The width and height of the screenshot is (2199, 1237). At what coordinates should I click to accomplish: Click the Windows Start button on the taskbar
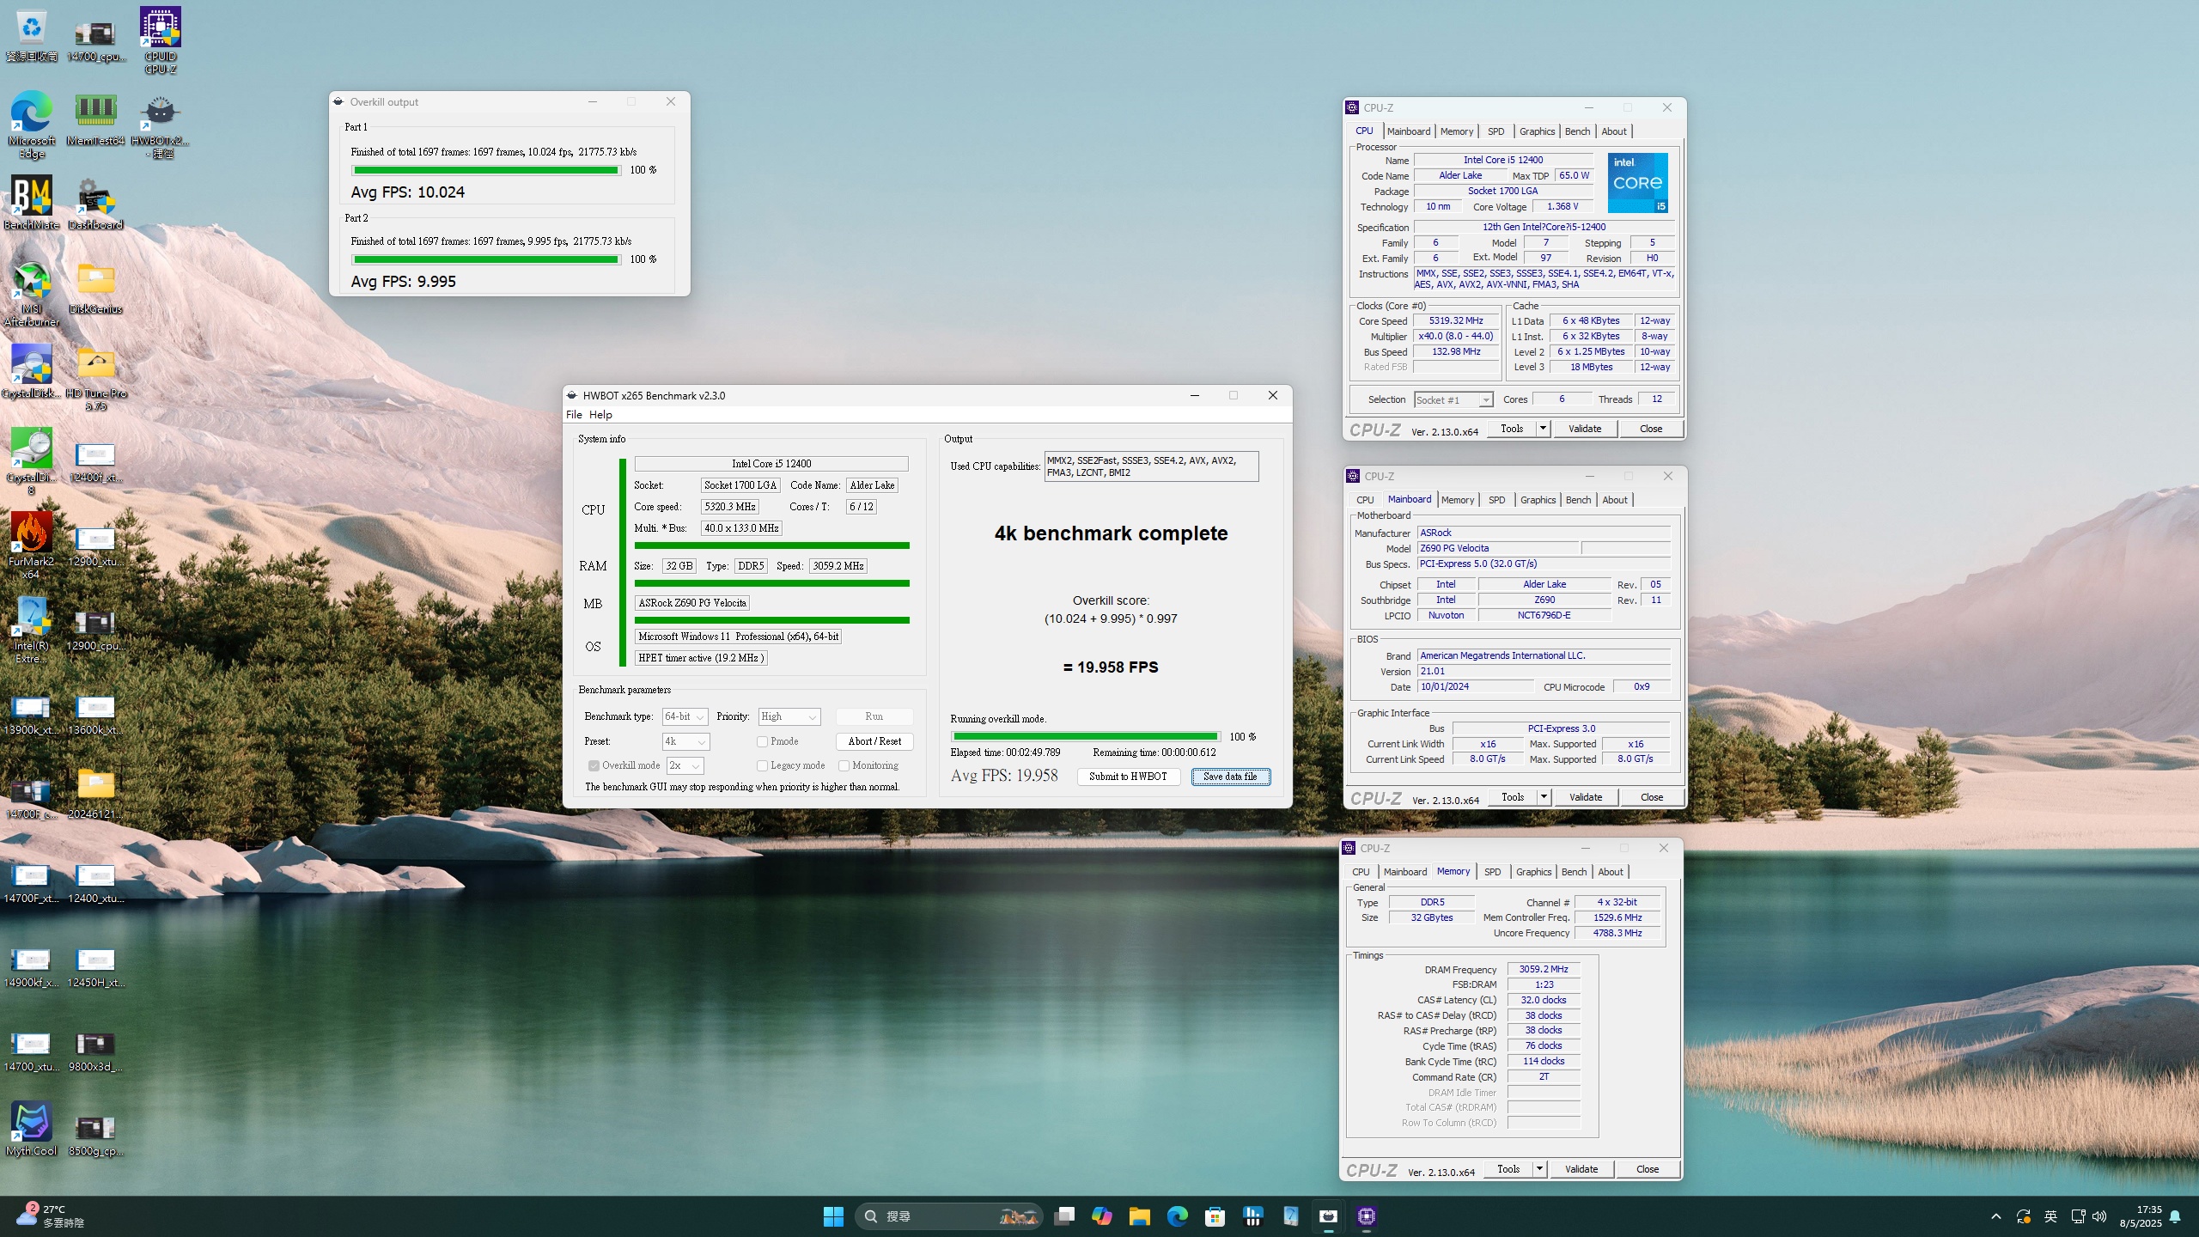(x=833, y=1216)
